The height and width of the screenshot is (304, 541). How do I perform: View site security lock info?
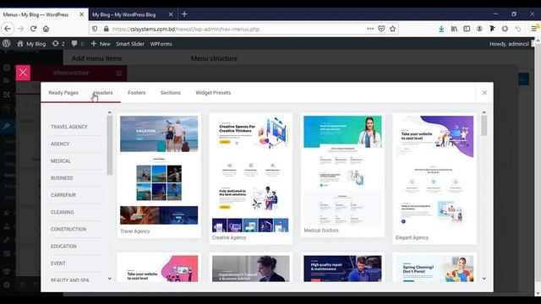tap(106, 29)
